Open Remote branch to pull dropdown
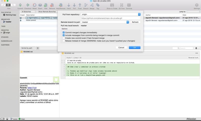201x121 pixels. tap(105, 22)
